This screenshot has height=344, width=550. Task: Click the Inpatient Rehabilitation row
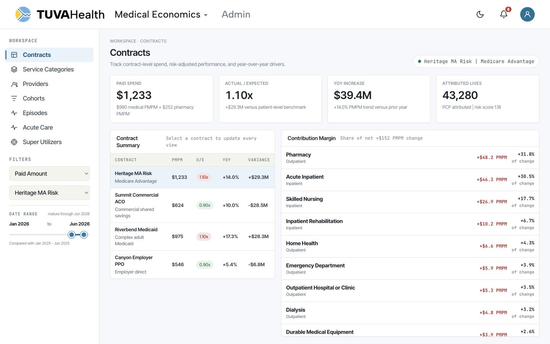pos(410,224)
